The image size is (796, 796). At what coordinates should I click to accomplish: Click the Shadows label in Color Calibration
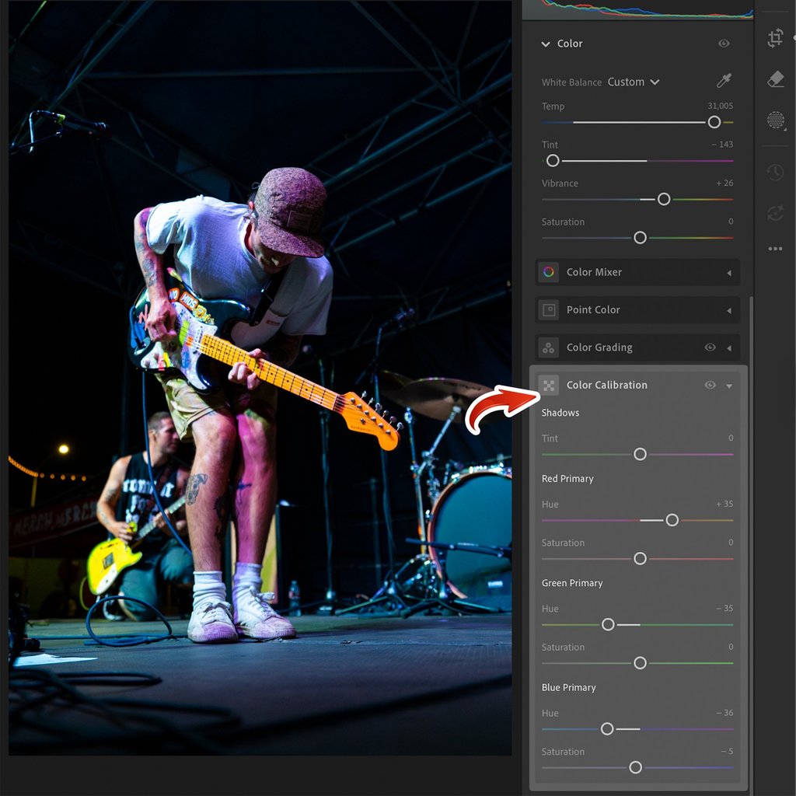pyautogui.click(x=560, y=413)
